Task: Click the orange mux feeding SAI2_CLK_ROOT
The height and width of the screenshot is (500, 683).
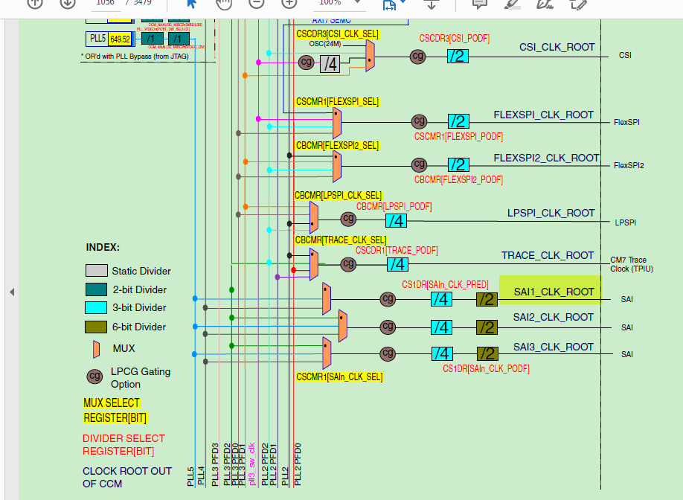Action: click(x=343, y=326)
